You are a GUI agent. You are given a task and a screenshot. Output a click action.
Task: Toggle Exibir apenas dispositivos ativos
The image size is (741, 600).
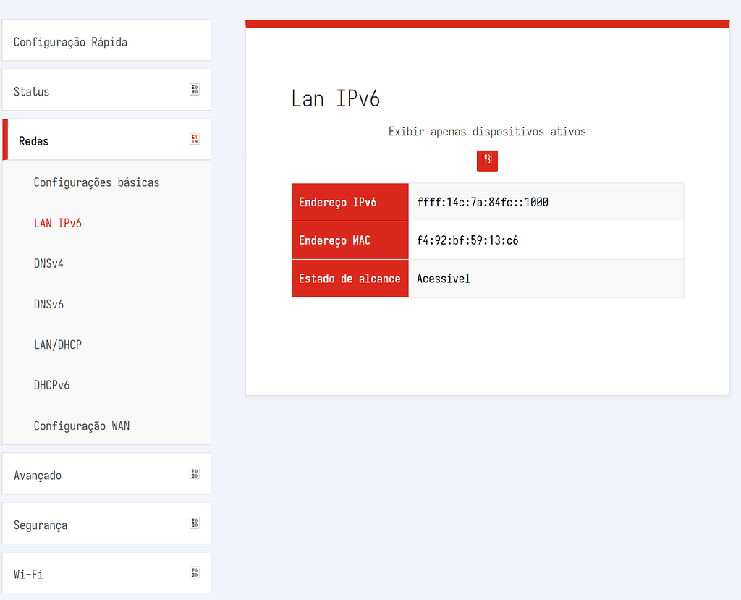tap(486, 161)
